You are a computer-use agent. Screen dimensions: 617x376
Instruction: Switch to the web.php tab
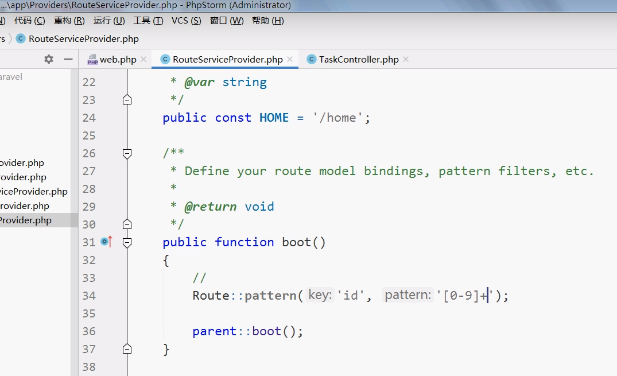118,60
